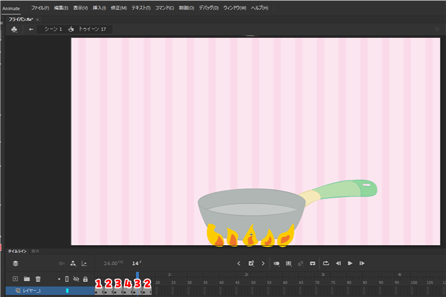The image size is (446, 297).
Task: Click シーン 1 in the breadcrumb bar
Action: pyautogui.click(x=54, y=29)
